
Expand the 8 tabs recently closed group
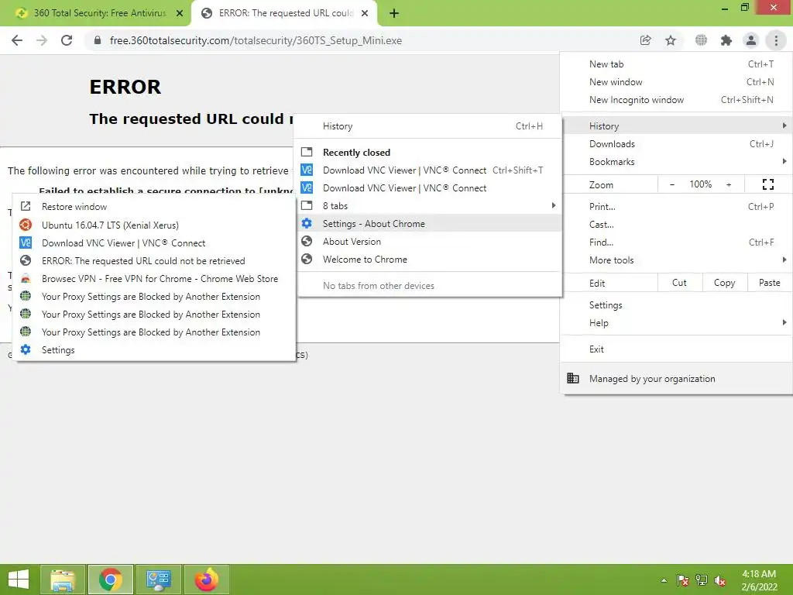coord(427,206)
